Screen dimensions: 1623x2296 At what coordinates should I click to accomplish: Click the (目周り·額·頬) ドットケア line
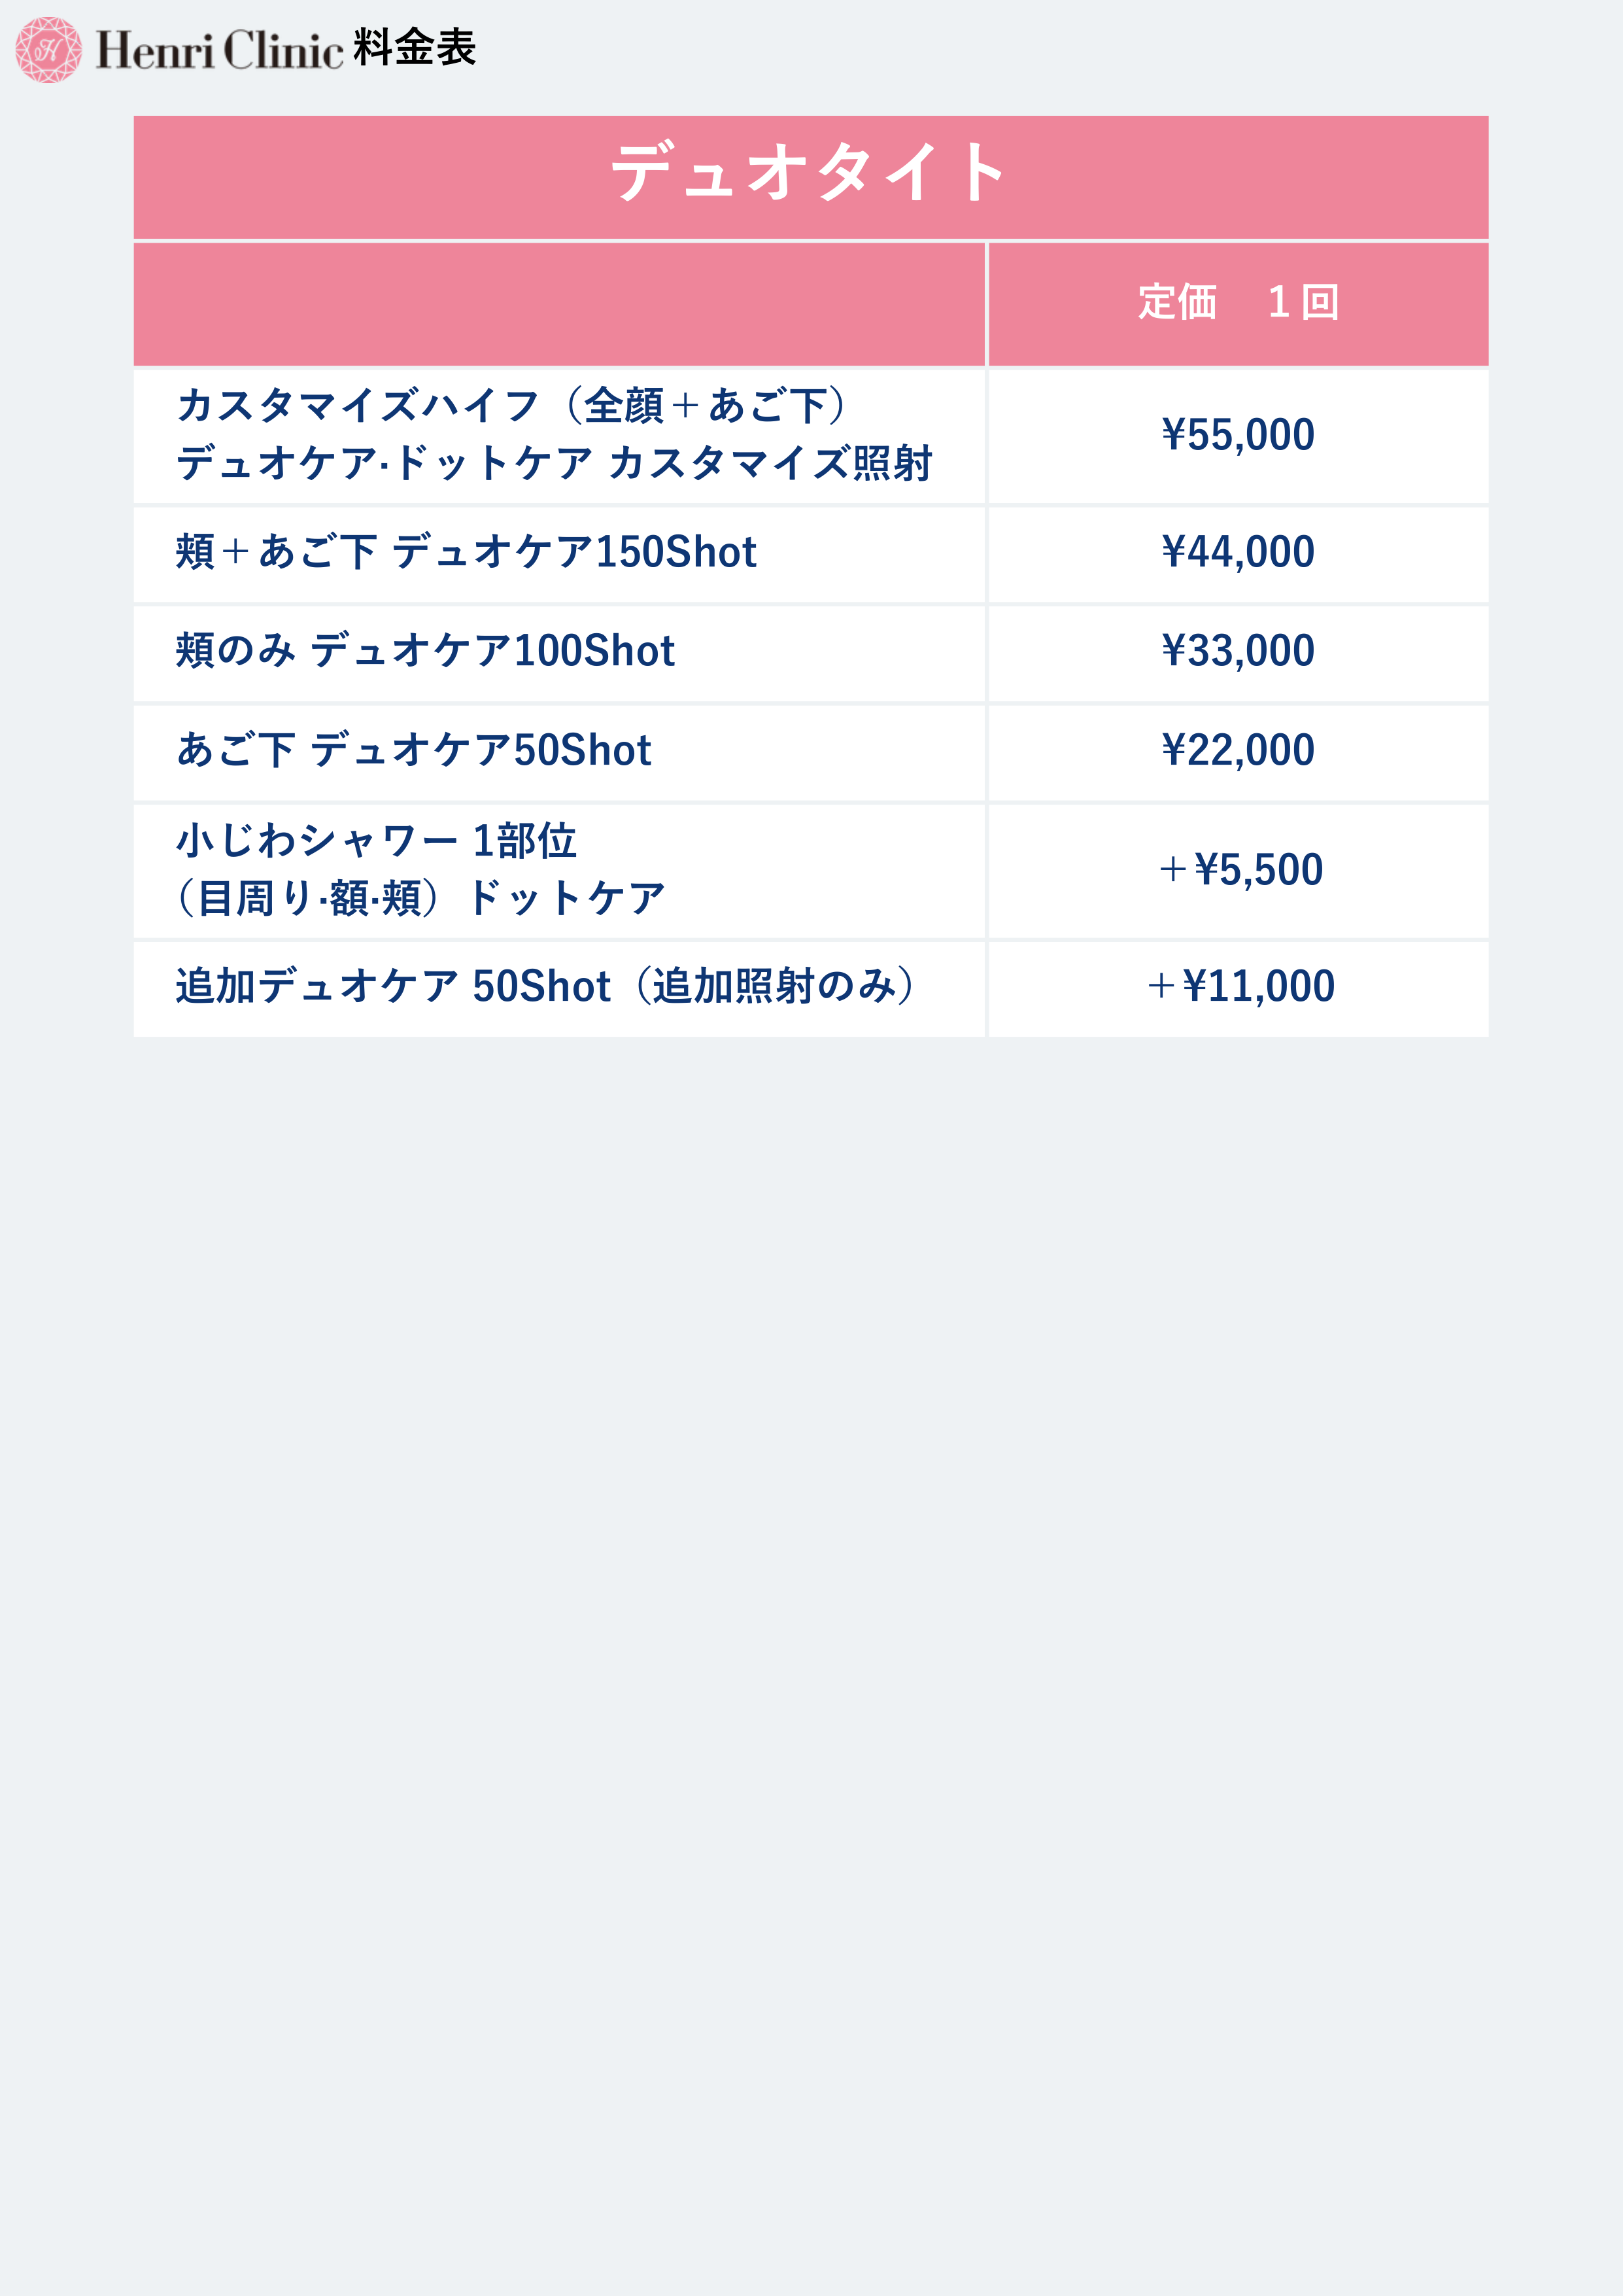[420, 898]
